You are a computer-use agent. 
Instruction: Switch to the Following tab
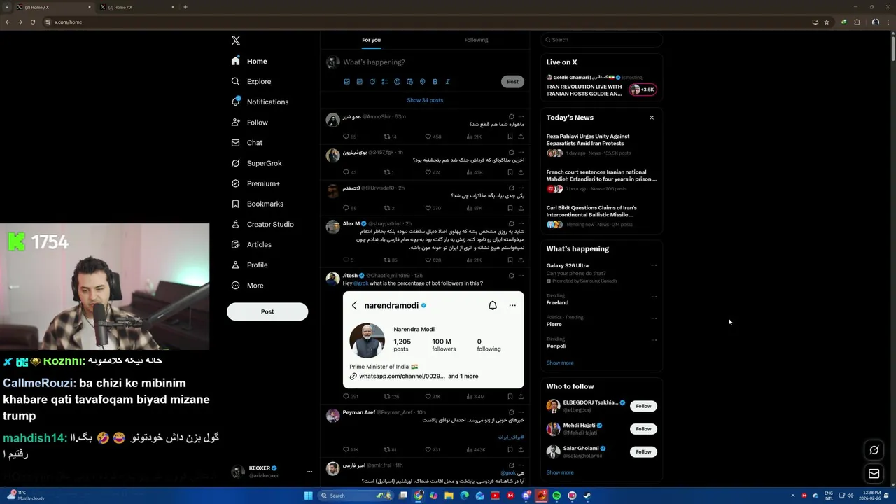coord(476,40)
